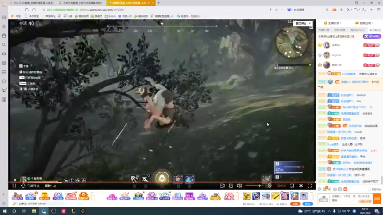Reload the stream with the refresh icon
Screen dimensions: 383x215
click(23, 186)
